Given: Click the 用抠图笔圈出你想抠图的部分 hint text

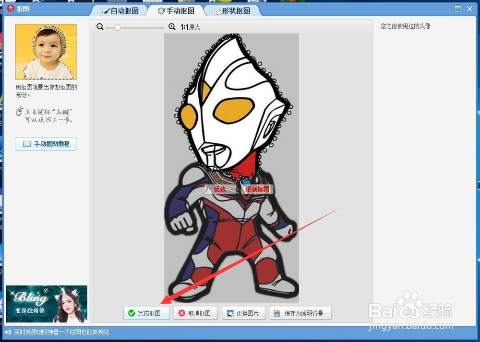Looking at the screenshot, I should pos(46,91).
